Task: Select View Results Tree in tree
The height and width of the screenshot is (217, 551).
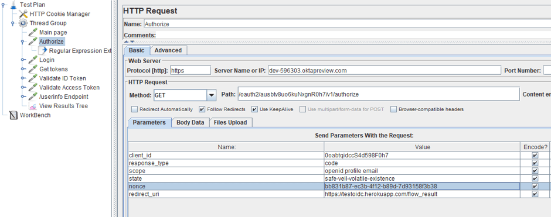Action: 64,106
